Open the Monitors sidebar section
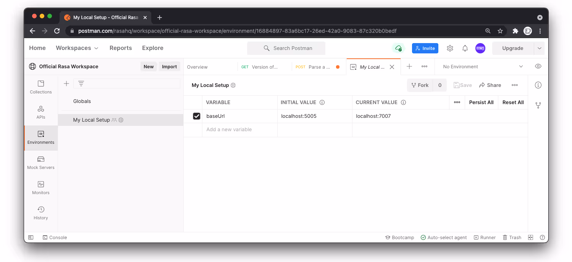 41,188
